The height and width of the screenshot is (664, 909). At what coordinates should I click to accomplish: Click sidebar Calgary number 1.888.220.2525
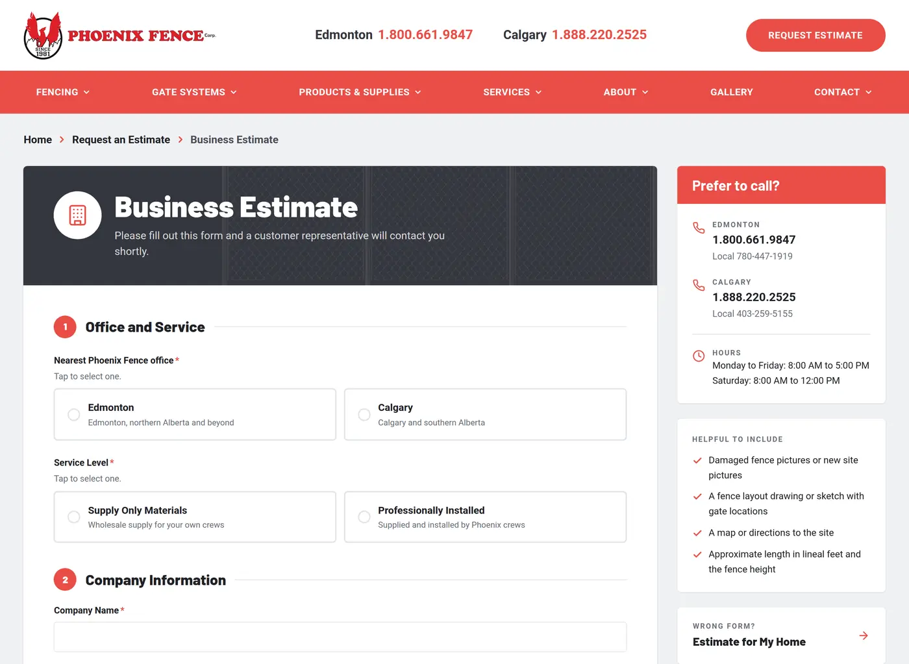(754, 297)
